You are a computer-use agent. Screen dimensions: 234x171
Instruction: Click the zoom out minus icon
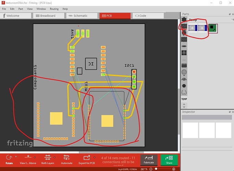pyautogui.click(x=151, y=169)
